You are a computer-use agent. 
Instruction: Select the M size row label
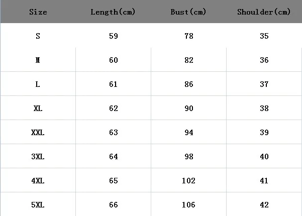click(x=38, y=60)
